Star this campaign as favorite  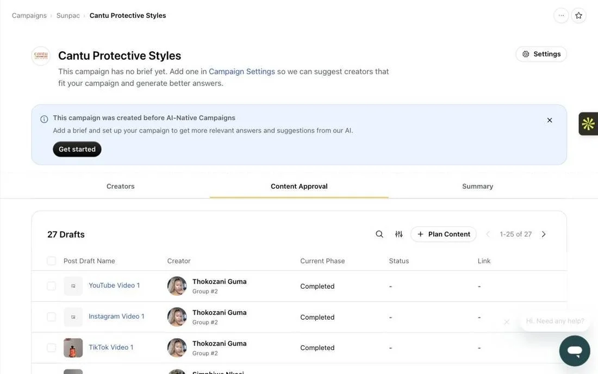click(x=578, y=16)
